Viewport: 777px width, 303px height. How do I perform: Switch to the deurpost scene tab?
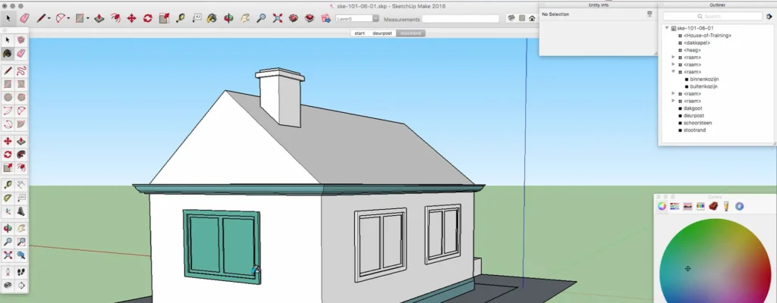coord(382,33)
